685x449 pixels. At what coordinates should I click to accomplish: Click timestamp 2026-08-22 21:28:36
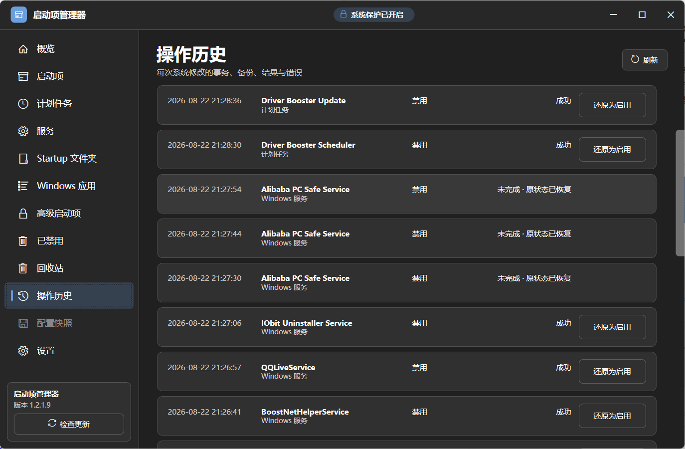pos(204,100)
